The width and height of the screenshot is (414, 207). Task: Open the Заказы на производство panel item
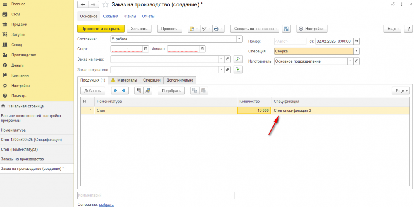pos(37,159)
